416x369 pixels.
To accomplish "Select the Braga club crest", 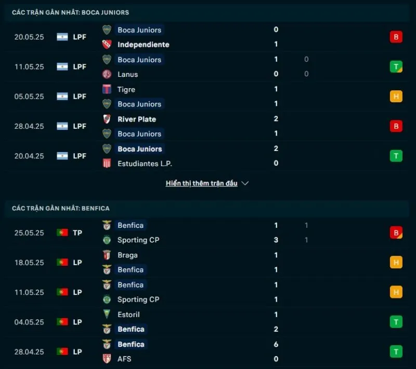I will click(107, 255).
